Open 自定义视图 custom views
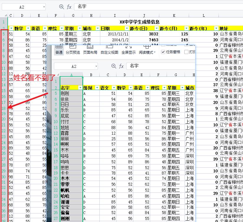Screen dimensions: 243x222 (x=109, y=50)
